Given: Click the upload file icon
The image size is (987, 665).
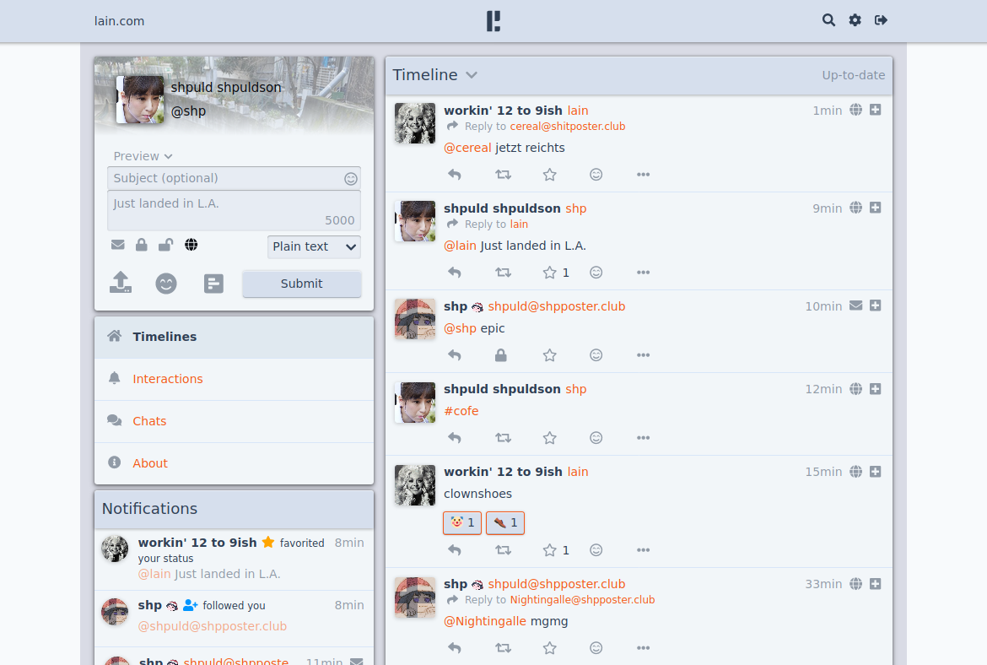Looking at the screenshot, I should pyautogui.click(x=121, y=283).
